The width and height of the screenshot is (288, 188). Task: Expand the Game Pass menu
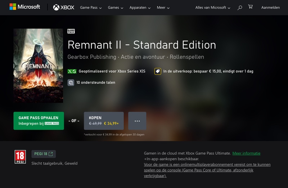[91, 8]
